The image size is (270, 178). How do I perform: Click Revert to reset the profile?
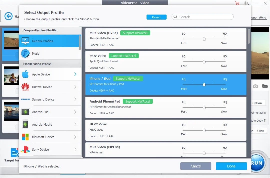click(x=156, y=17)
